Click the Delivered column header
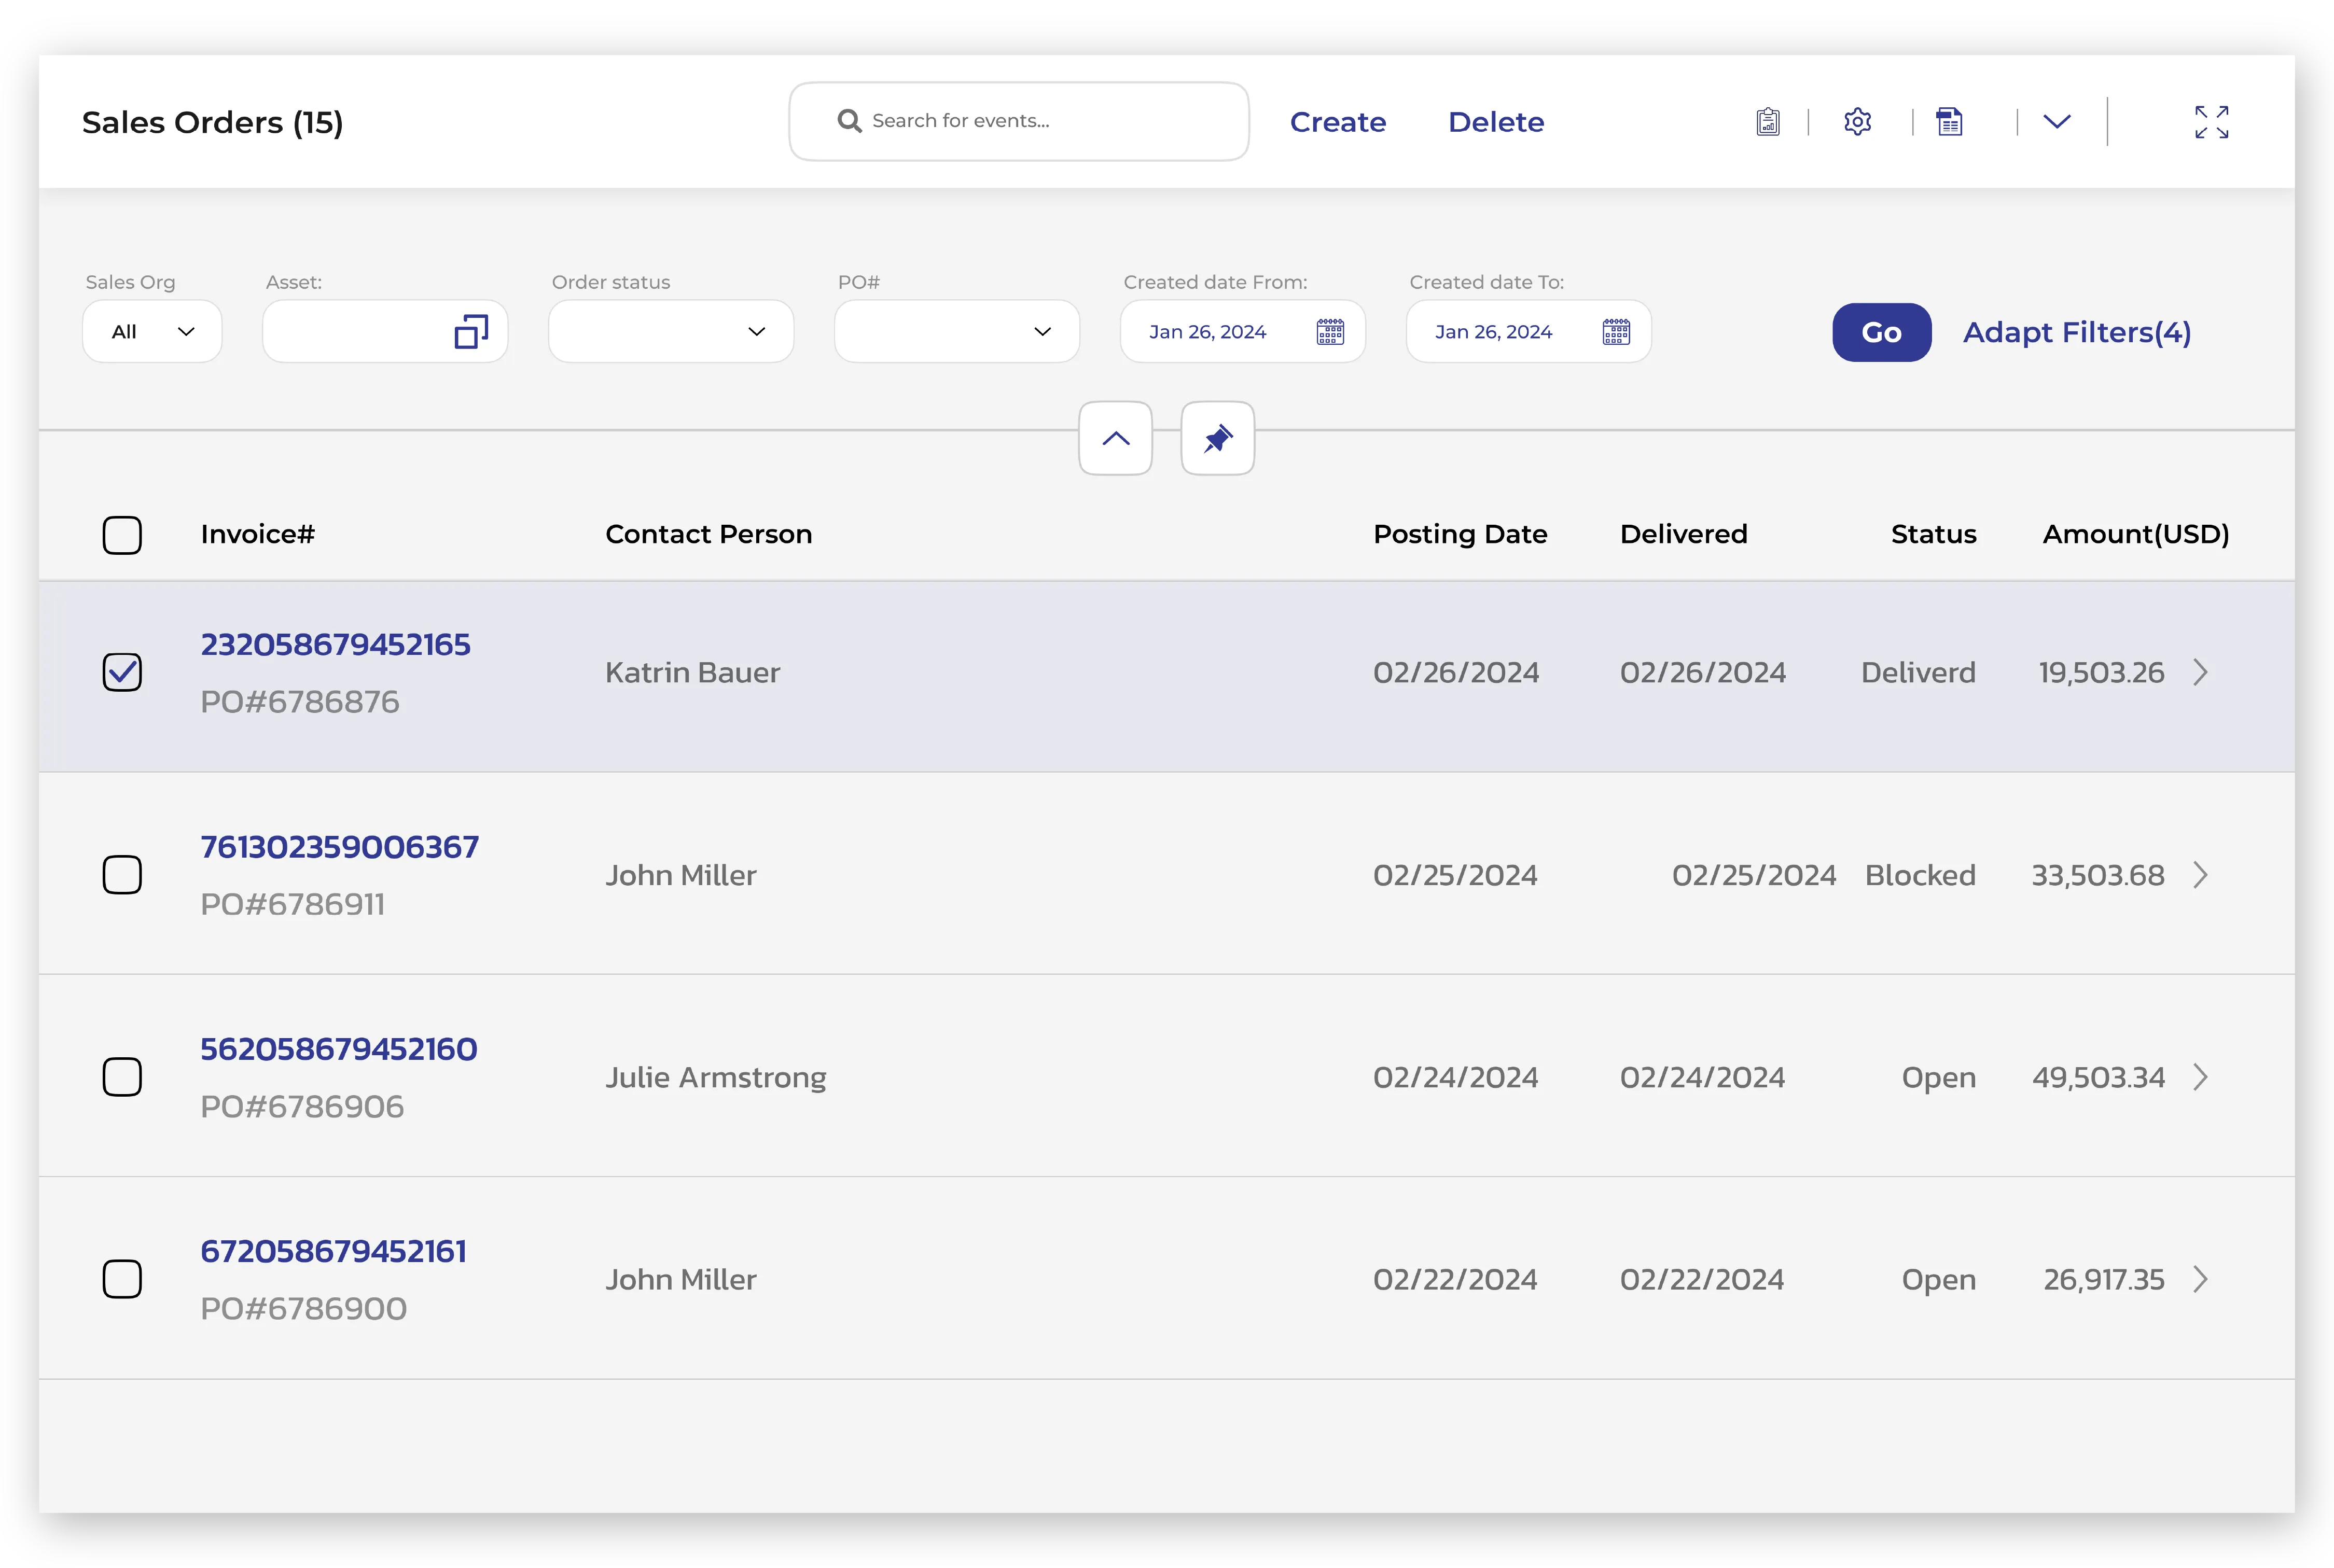 [x=1683, y=534]
